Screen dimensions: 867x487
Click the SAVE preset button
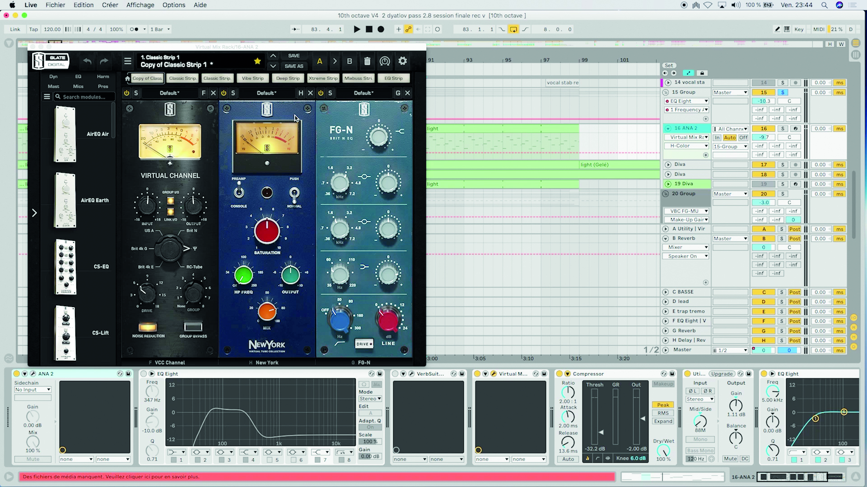294,55
